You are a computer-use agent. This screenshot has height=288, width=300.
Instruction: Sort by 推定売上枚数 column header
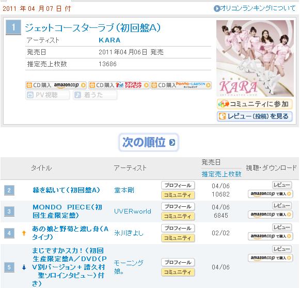click(222, 174)
